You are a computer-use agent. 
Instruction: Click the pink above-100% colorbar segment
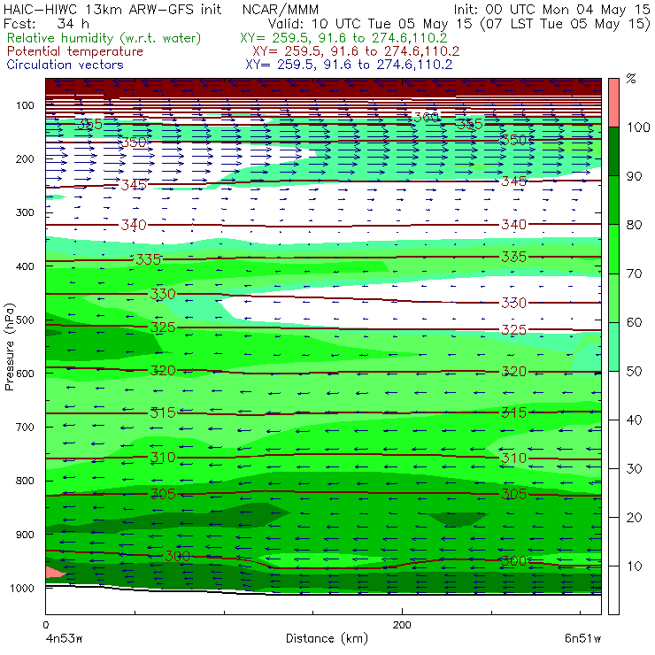pos(613,103)
